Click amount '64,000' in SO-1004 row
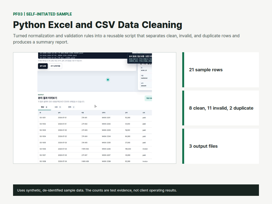 128,136
